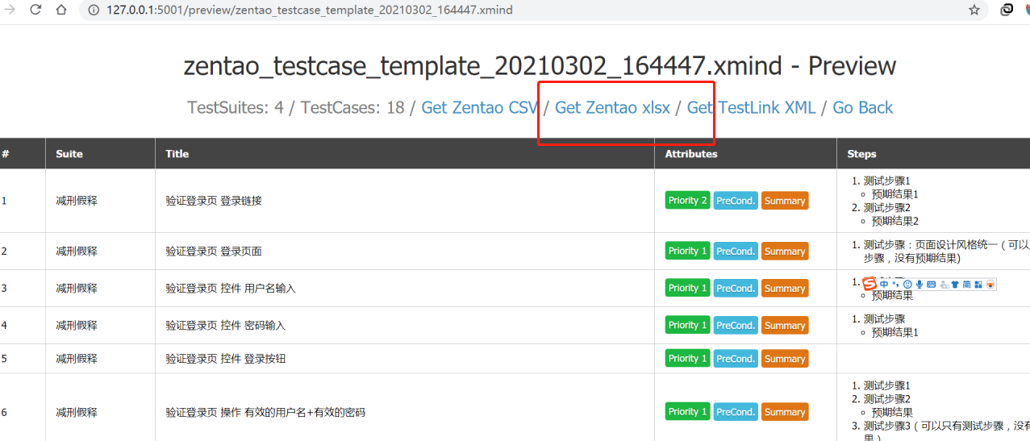The image size is (1030, 441).
Task: Click the Sogou S logo on the IME bar
Action: (x=869, y=284)
